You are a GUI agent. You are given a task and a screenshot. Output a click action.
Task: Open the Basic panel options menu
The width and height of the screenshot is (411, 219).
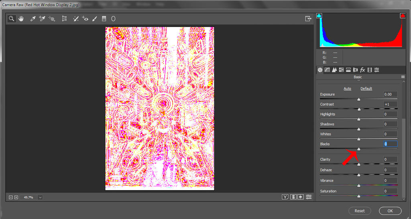click(403, 77)
